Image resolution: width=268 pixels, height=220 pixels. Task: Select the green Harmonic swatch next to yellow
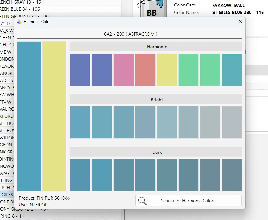click(189, 70)
